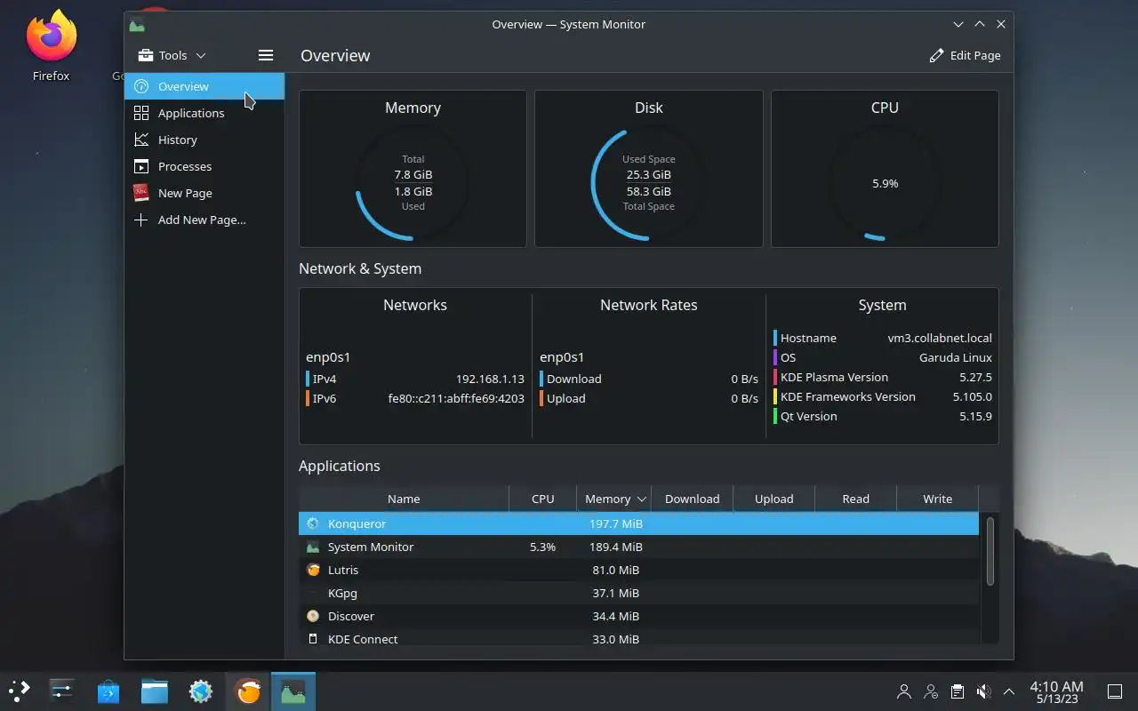Select the Lutris row in Applications table
The width and height of the screenshot is (1138, 711).
(x=638, y=570)
